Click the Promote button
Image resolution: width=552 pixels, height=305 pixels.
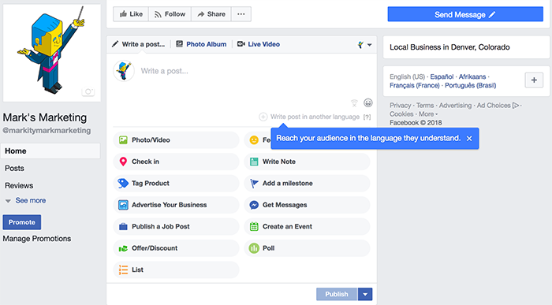pyautogui.click(x=22, y=222)
